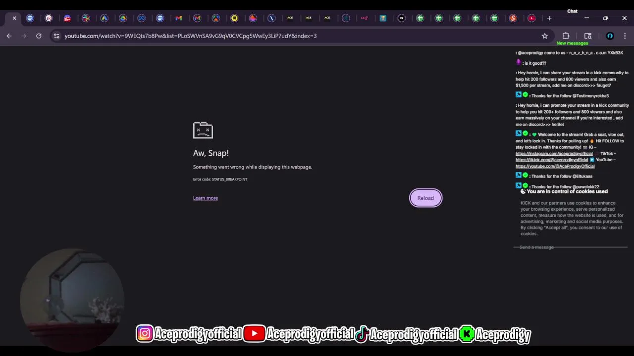Open the youtube.com/@AceProdigyOfficial link
Screen dimensions: 634x356
[555, 167]
